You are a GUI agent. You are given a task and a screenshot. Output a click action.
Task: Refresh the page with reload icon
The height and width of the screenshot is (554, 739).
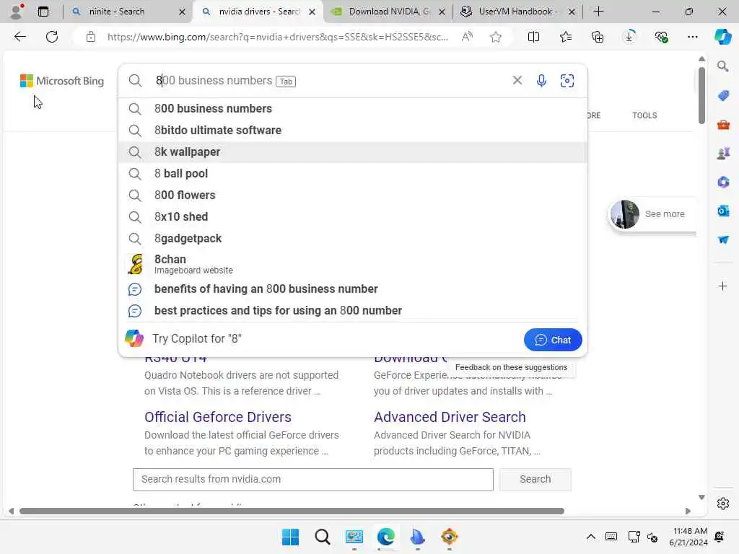pyautogui.click(x=52, y=37)
